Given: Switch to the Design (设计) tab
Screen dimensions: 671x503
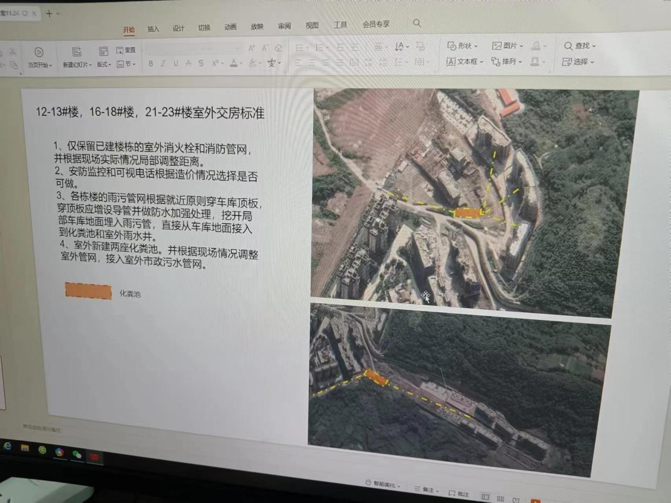Looking at the screenshot, I should point(178,29).
